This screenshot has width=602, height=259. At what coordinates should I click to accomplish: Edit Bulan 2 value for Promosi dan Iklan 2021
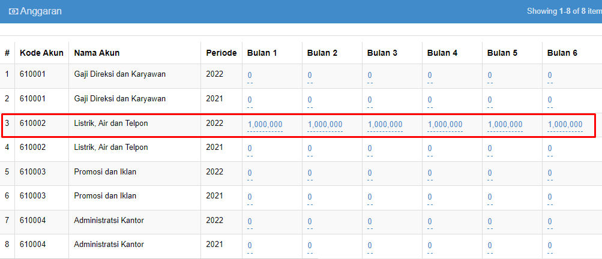coord(310,197)
